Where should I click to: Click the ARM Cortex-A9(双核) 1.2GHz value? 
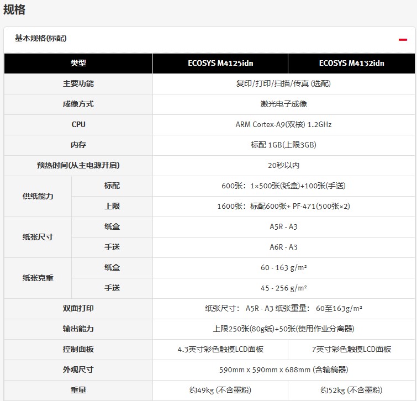coord(283,124)
